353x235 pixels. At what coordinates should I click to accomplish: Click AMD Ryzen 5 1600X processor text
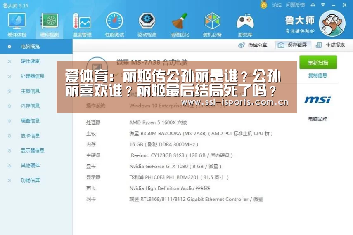click(158, 122)
